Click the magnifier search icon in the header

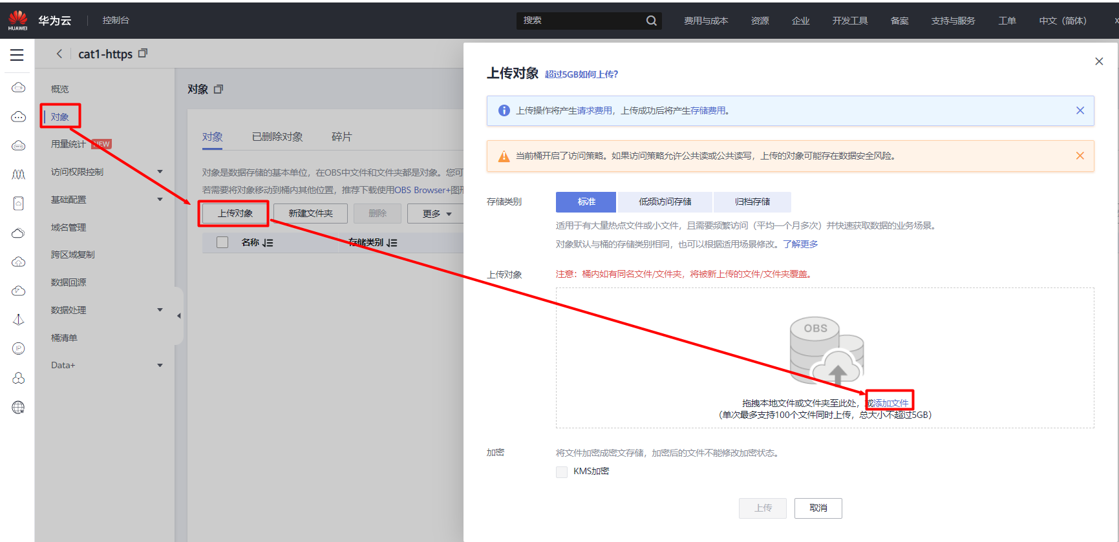[x=651, y=21]
